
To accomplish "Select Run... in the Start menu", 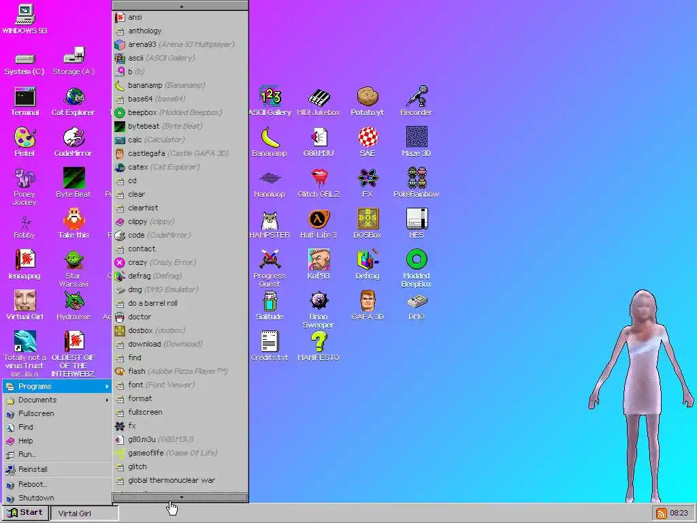I will point(57,454).
